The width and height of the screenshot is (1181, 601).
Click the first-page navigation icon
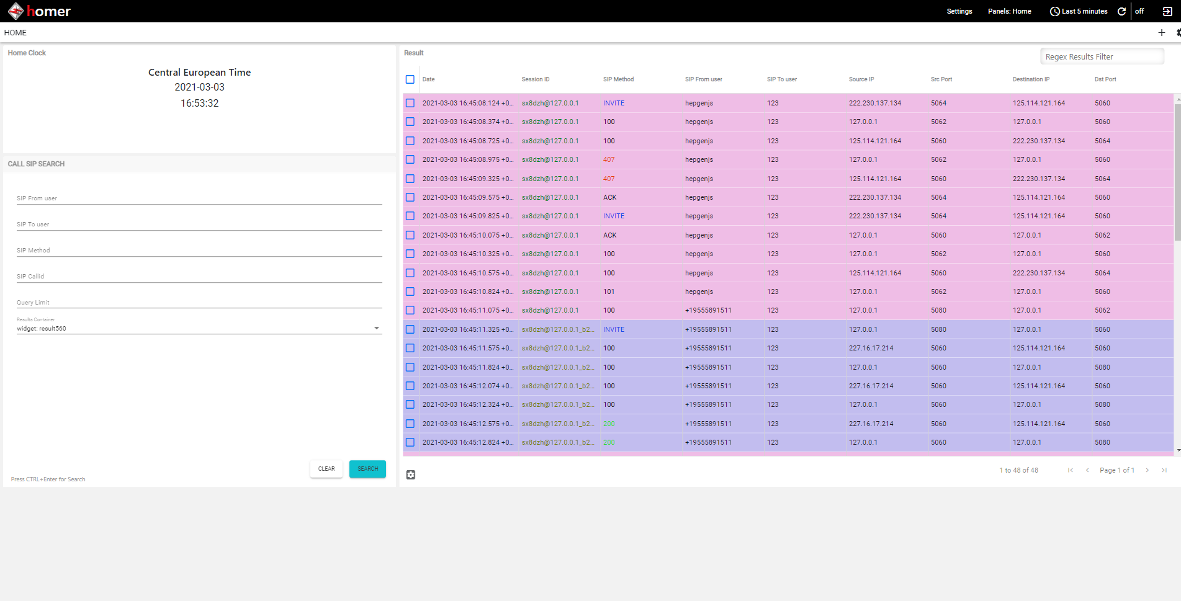pyautogui.click(x=1070, y=470)
